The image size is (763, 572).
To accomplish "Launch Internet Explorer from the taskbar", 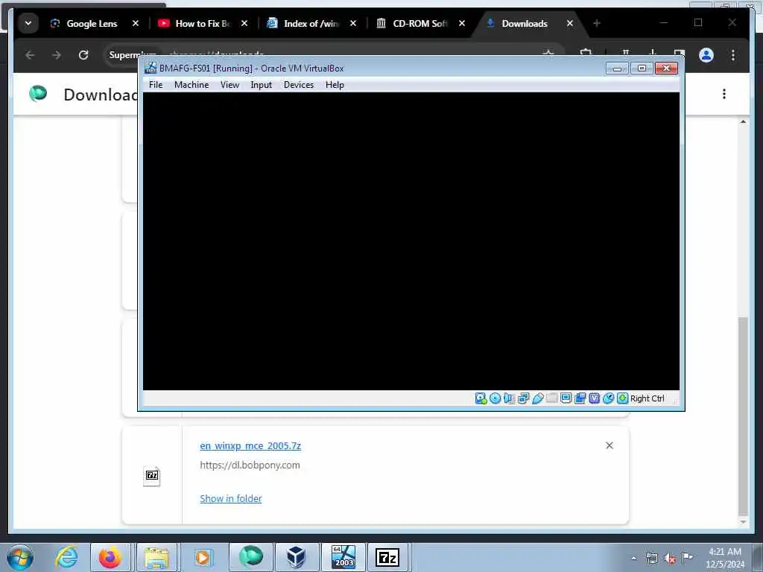I will coord(66,557).
